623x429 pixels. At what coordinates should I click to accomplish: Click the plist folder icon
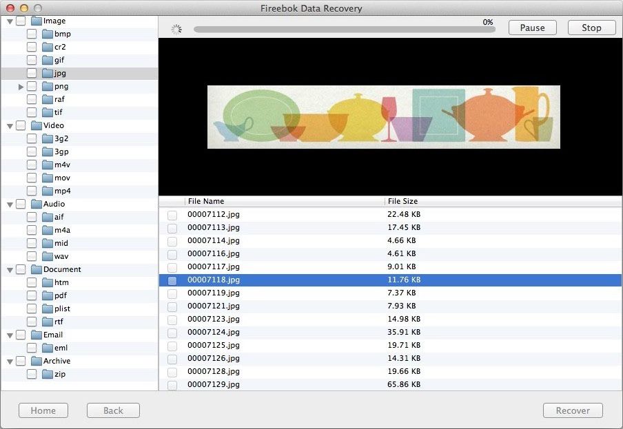click(48, 309)
